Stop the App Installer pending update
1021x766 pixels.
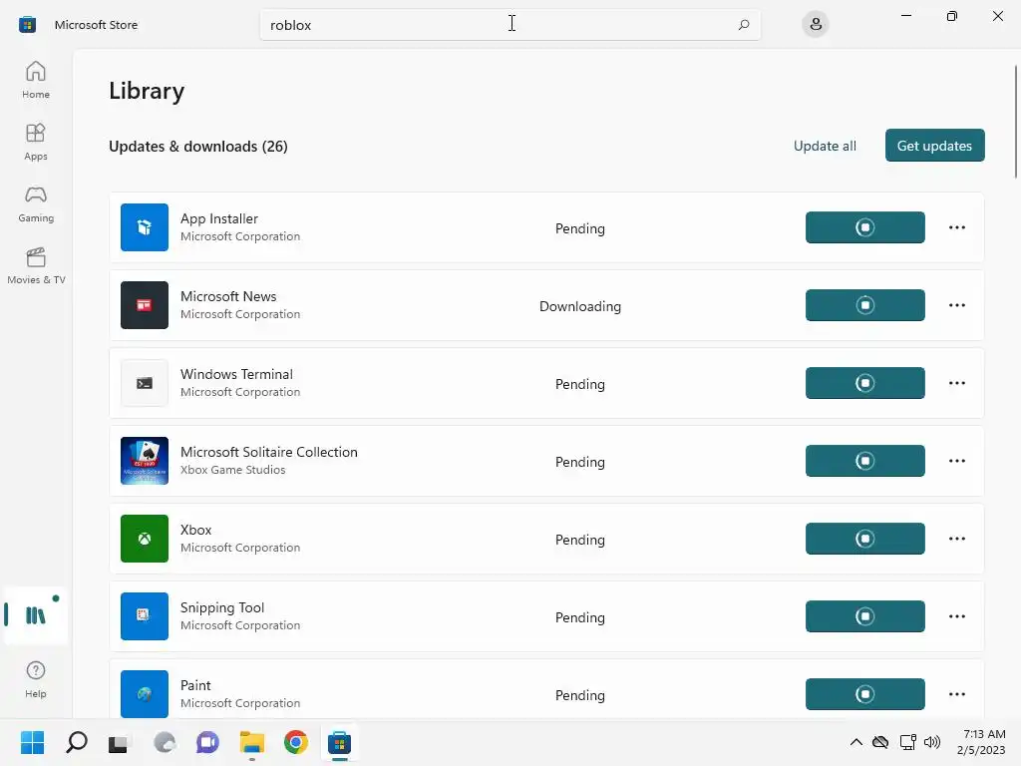(x=864, y=227)
